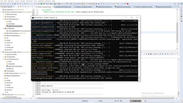This screenshot has height=103, width=183.
Task: Open the New file dropdown arrow
Action: point(3,4)
